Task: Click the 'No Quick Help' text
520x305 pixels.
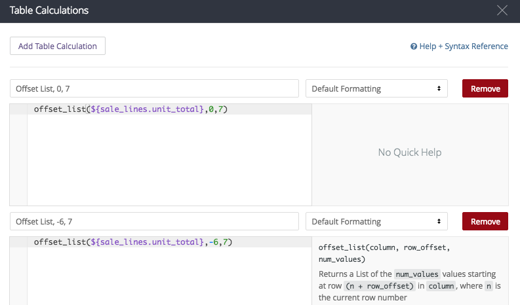Action: [x=410, y=152]
